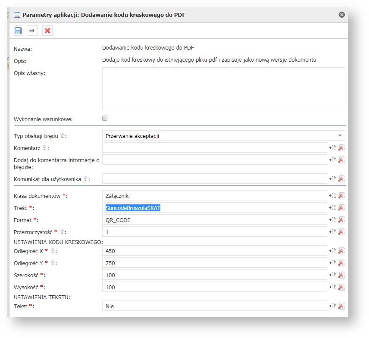Click the lightbulb hint beside Typ obsługi błędu
The width and height of the screenshot is (369, 338).
point(62,136)
